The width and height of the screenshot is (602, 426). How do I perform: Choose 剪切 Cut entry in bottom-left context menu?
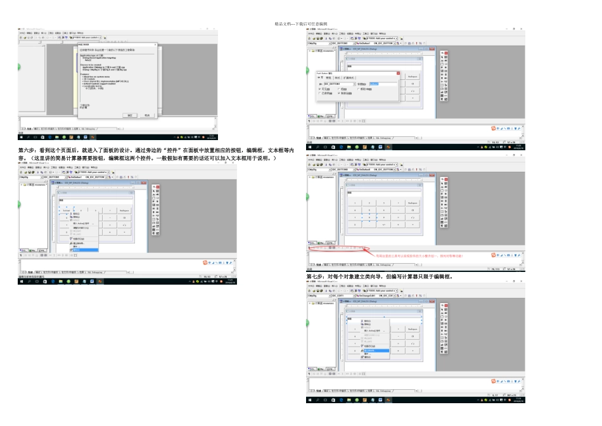(x=84, y=214)
